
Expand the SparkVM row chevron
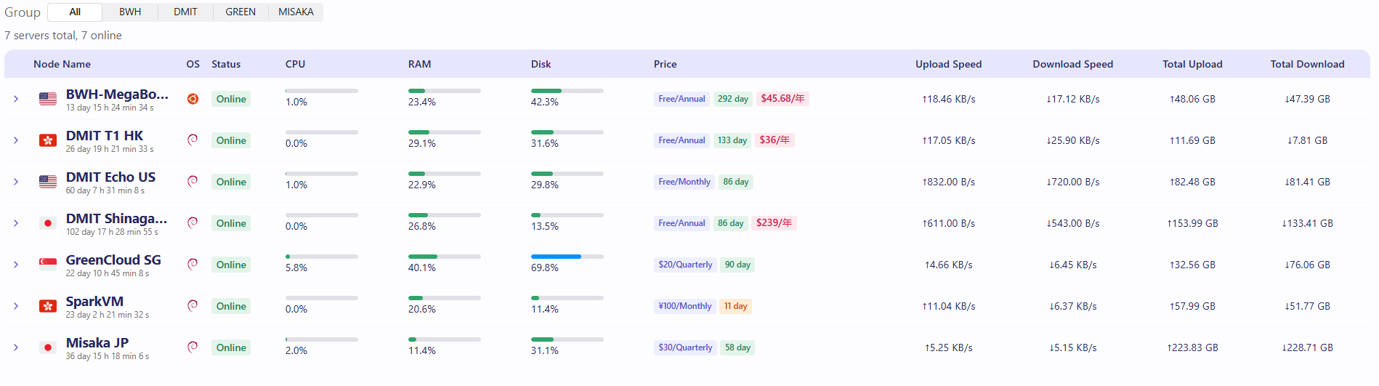tap(16, 306)
